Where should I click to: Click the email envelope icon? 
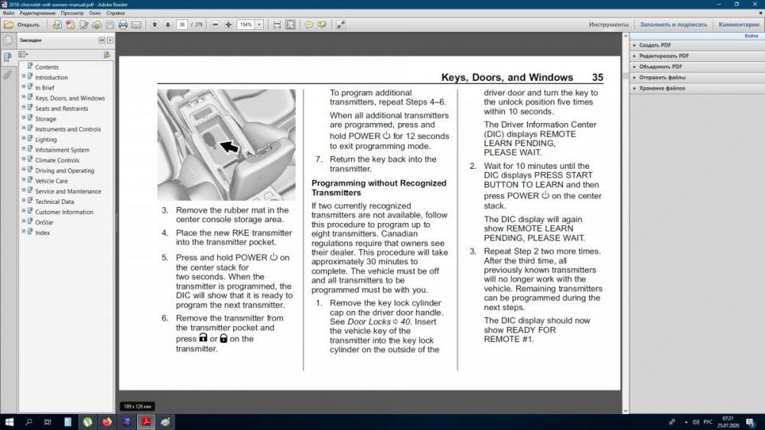coord(136,24)
